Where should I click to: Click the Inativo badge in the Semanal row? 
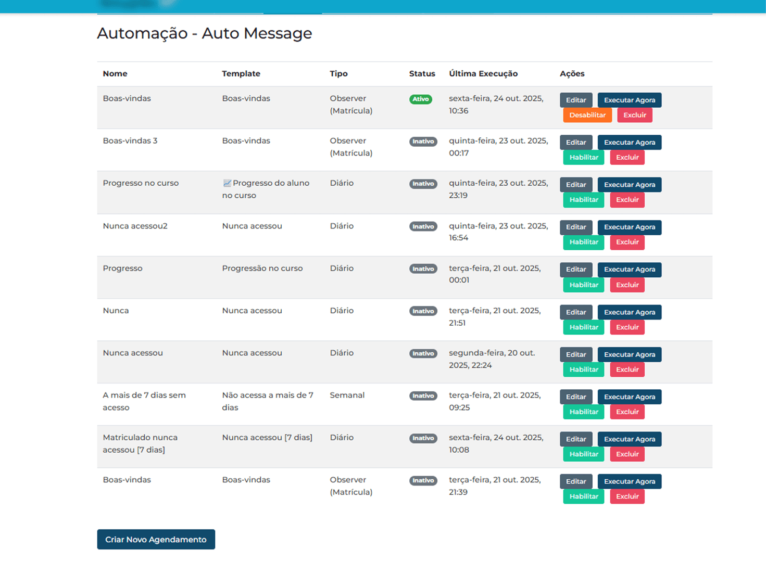423,396
